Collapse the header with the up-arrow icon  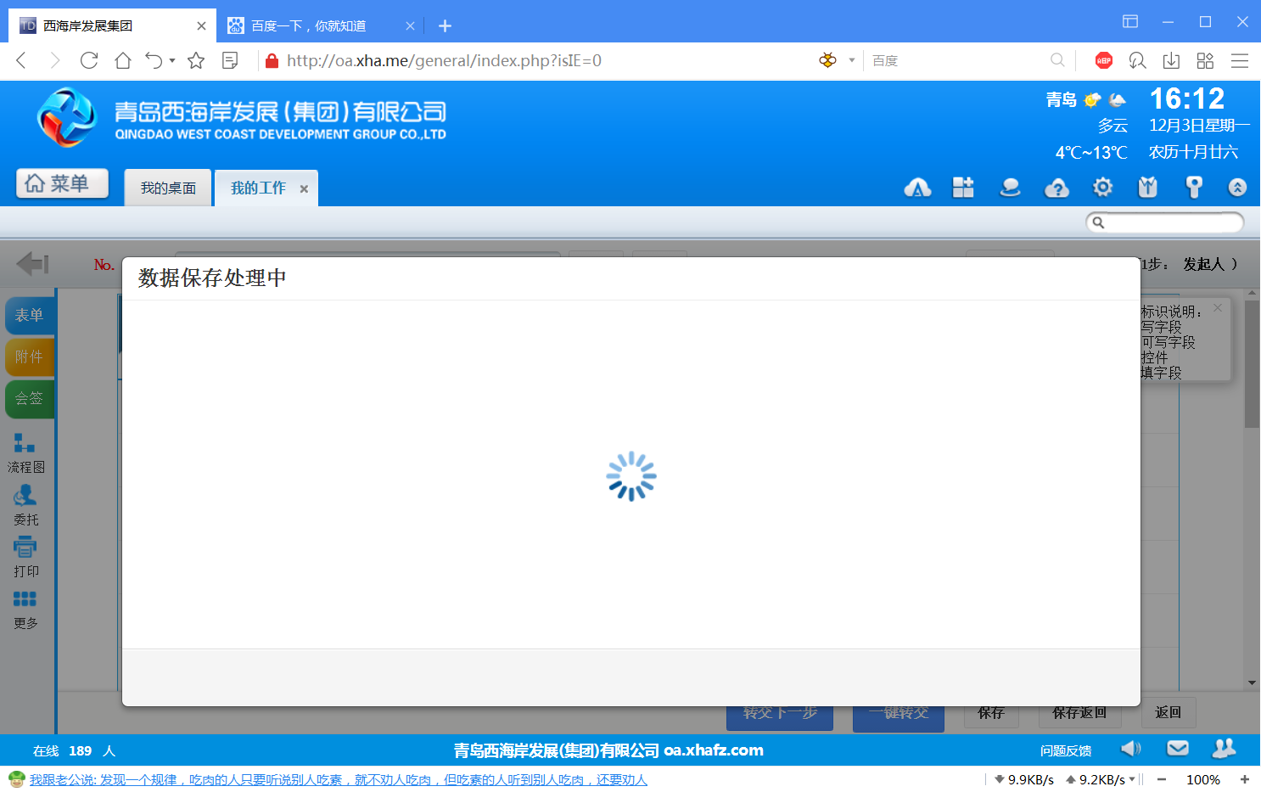[1237, 188]
